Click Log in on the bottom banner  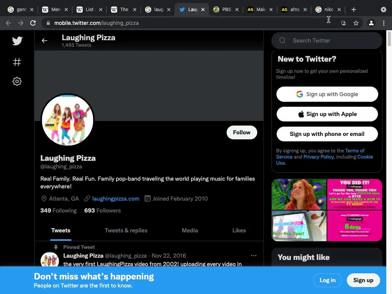point(328,280)
